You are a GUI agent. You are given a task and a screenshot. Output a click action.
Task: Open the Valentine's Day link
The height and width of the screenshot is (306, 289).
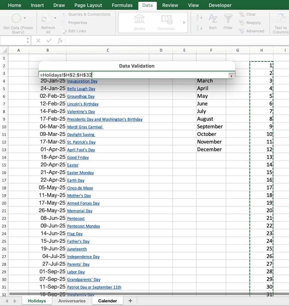[x=81, y=112]
